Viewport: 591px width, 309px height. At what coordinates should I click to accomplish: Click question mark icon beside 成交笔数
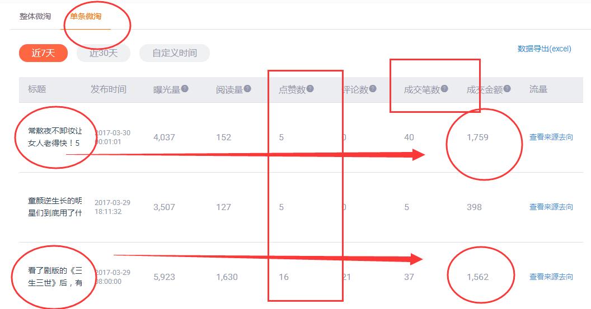[444, 89]
